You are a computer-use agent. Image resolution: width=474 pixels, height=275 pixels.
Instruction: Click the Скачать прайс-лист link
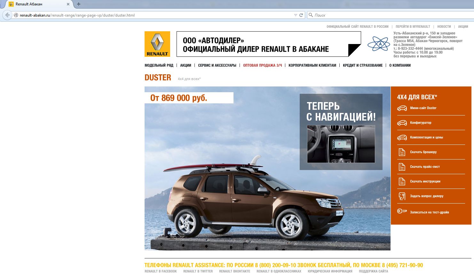pyautogui.click(x=425, y=167)
